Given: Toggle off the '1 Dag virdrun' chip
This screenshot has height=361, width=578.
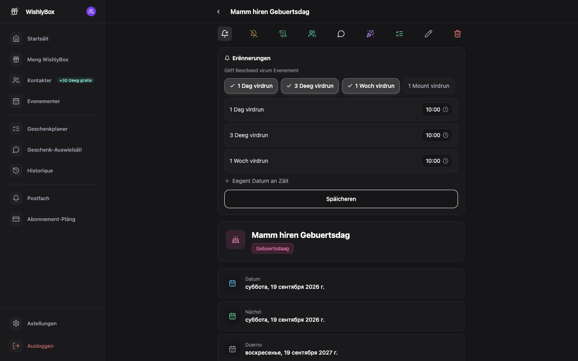Looking at the screenshot, I should (251, 86).
